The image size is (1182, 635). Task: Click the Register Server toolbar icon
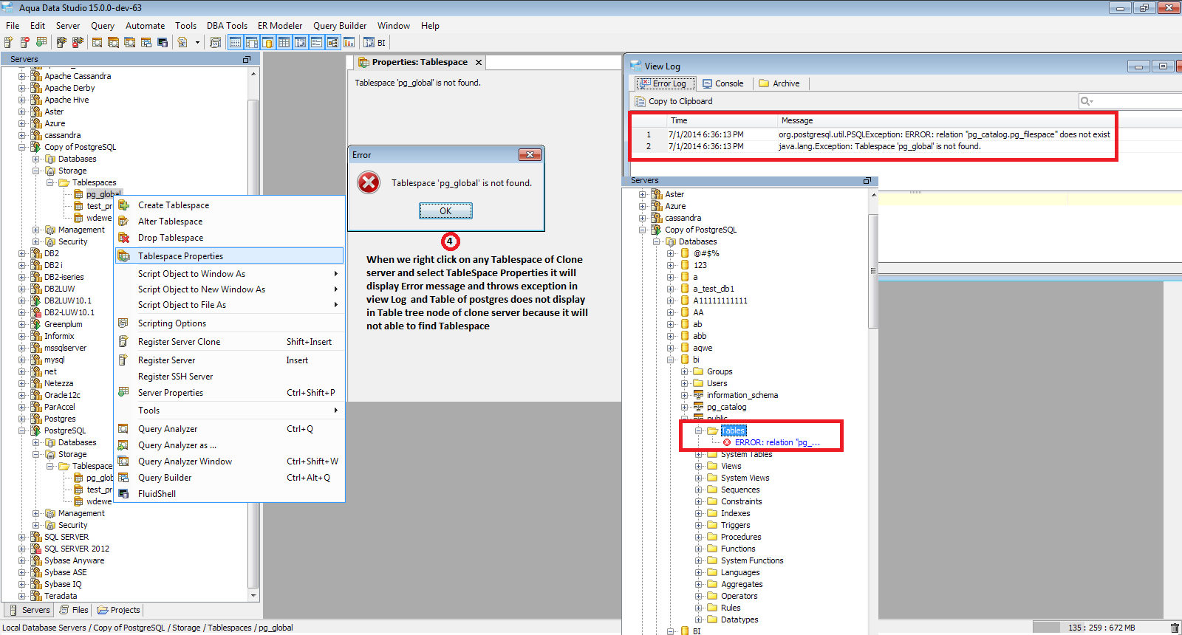(x=9, y=42)
